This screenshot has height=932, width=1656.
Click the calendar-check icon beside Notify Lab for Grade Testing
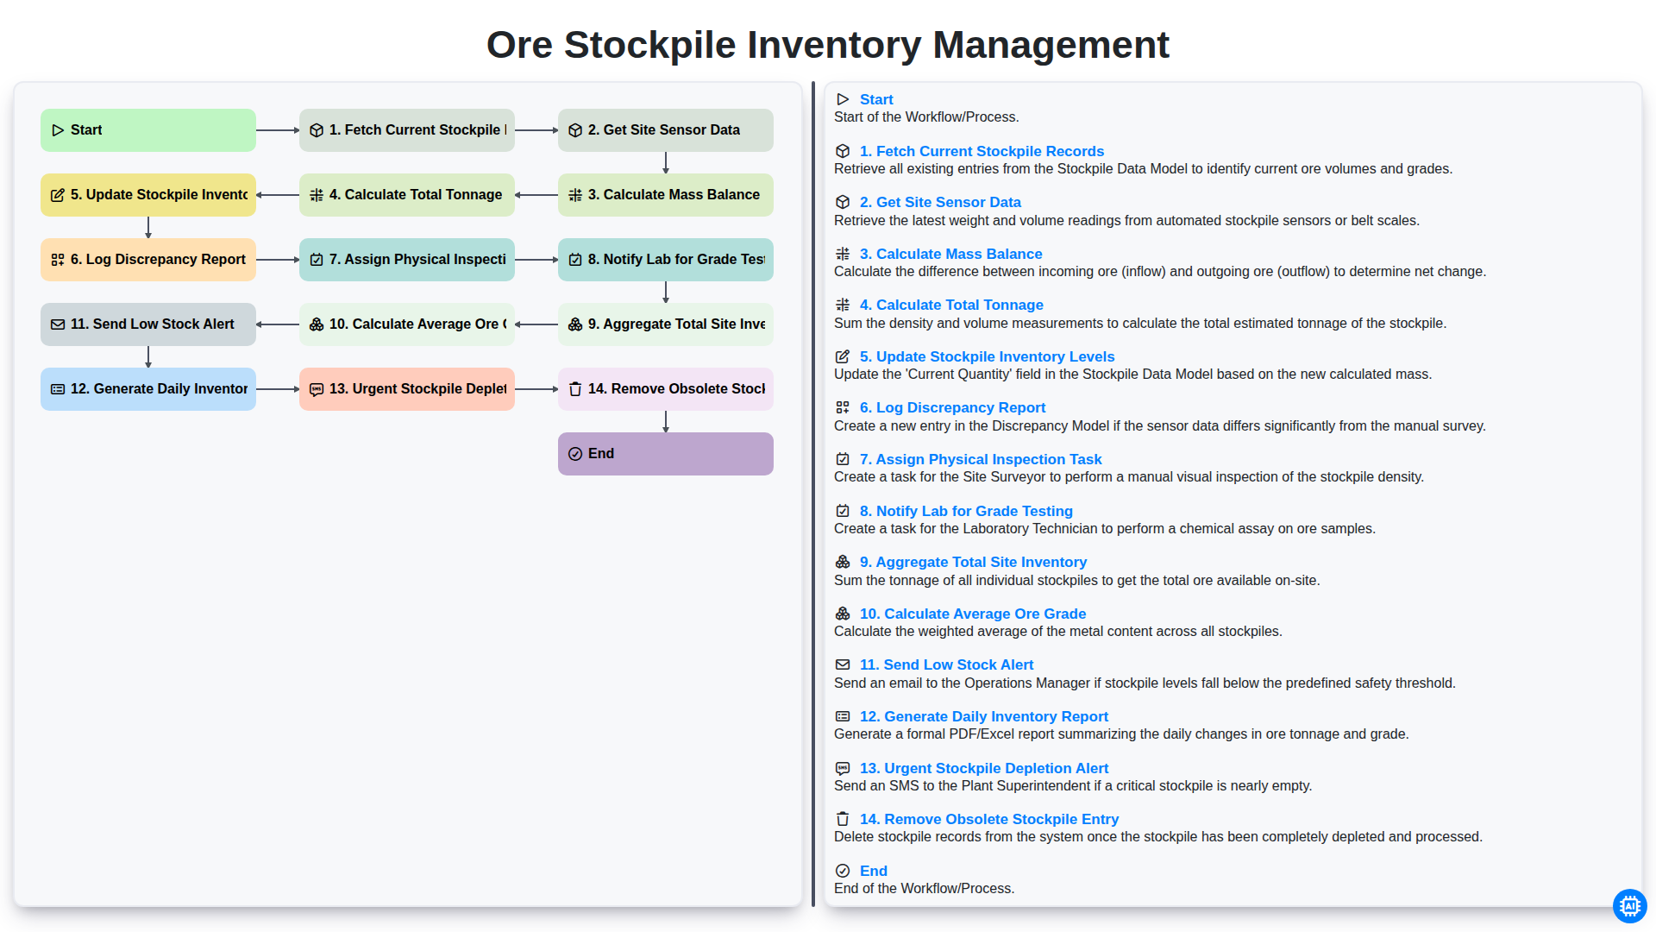[843, 511]
